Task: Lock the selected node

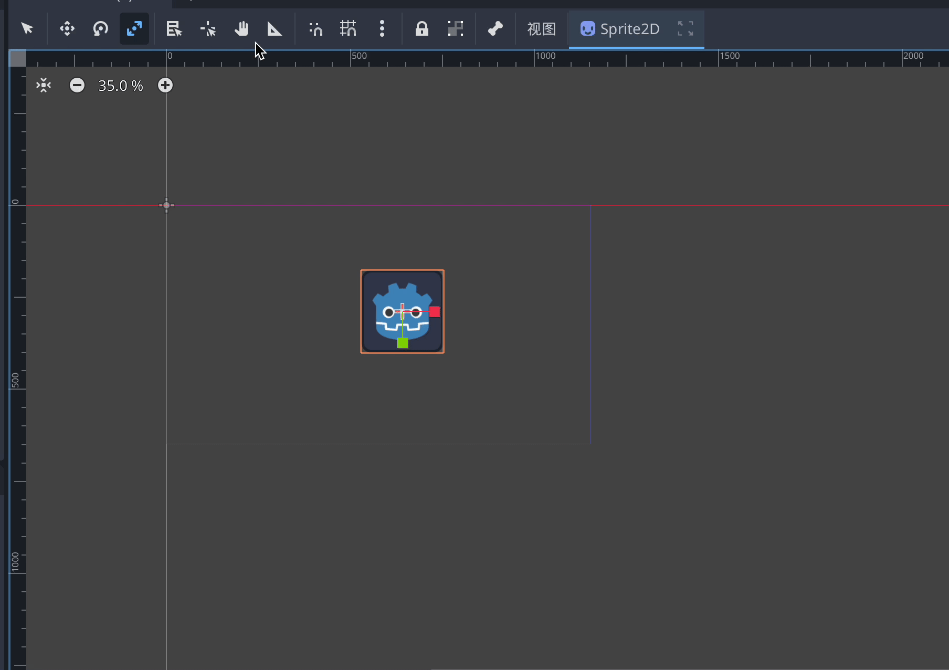Action: click(421, 28)
